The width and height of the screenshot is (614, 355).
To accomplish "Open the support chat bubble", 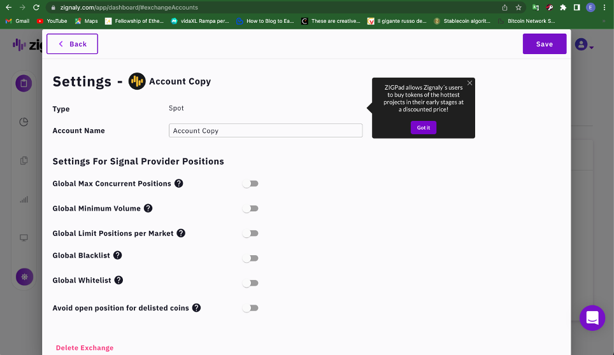I will (x=592, y=318).
